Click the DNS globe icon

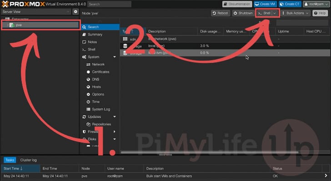pos(88,79)
